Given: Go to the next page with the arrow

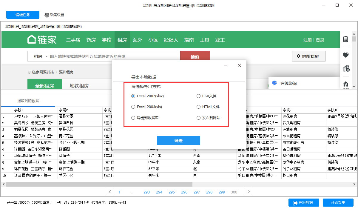Looking at the screenshot, I should [x=249, y=191].
